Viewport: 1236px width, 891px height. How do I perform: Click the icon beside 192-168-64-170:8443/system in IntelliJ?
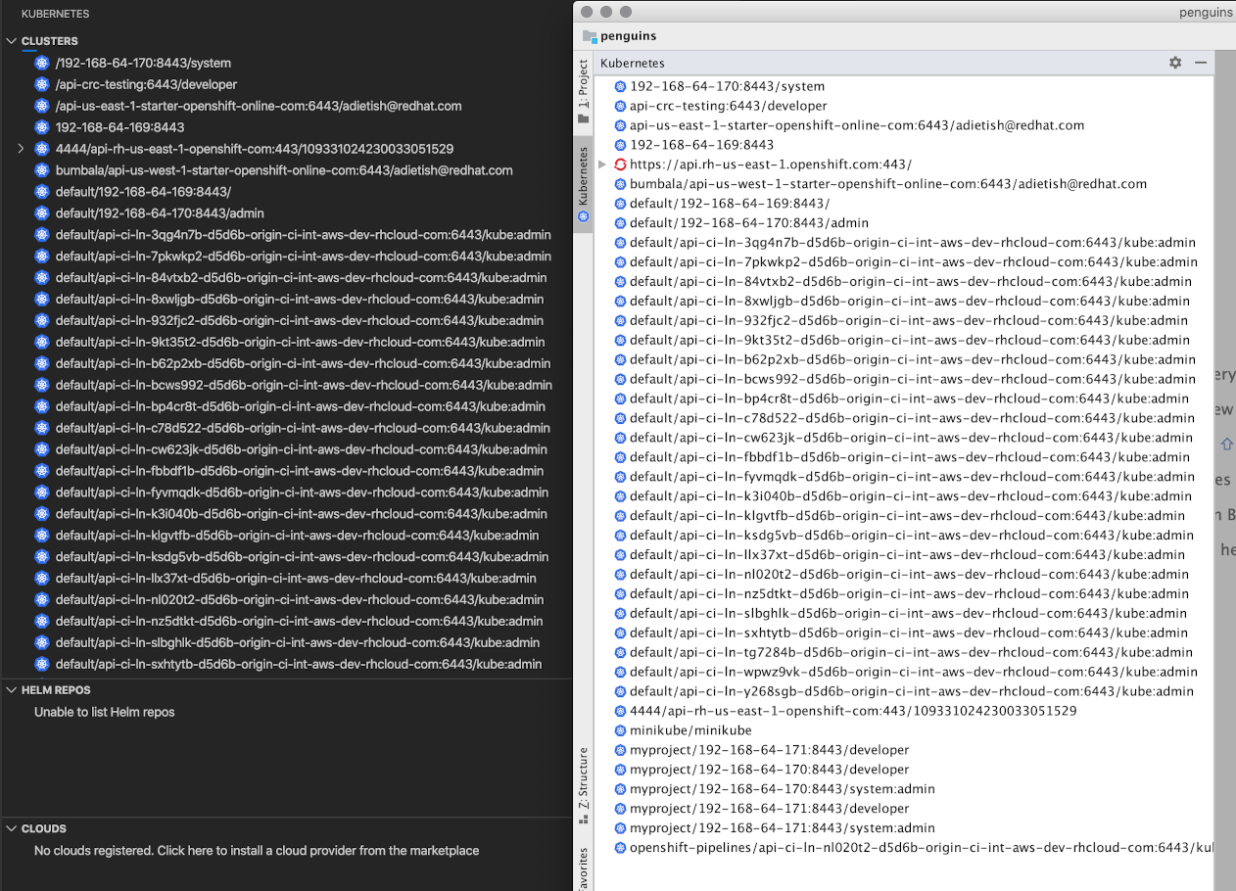[x=620, y=86]
